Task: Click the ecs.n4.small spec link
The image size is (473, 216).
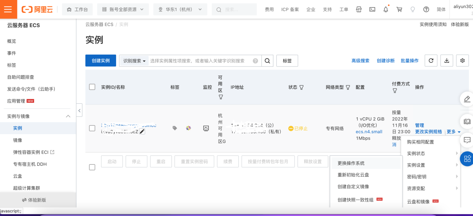Action: pos(369,132)
